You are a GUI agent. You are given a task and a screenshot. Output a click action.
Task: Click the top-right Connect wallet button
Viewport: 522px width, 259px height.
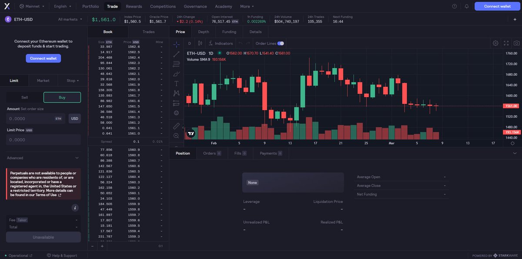point(497,7)
